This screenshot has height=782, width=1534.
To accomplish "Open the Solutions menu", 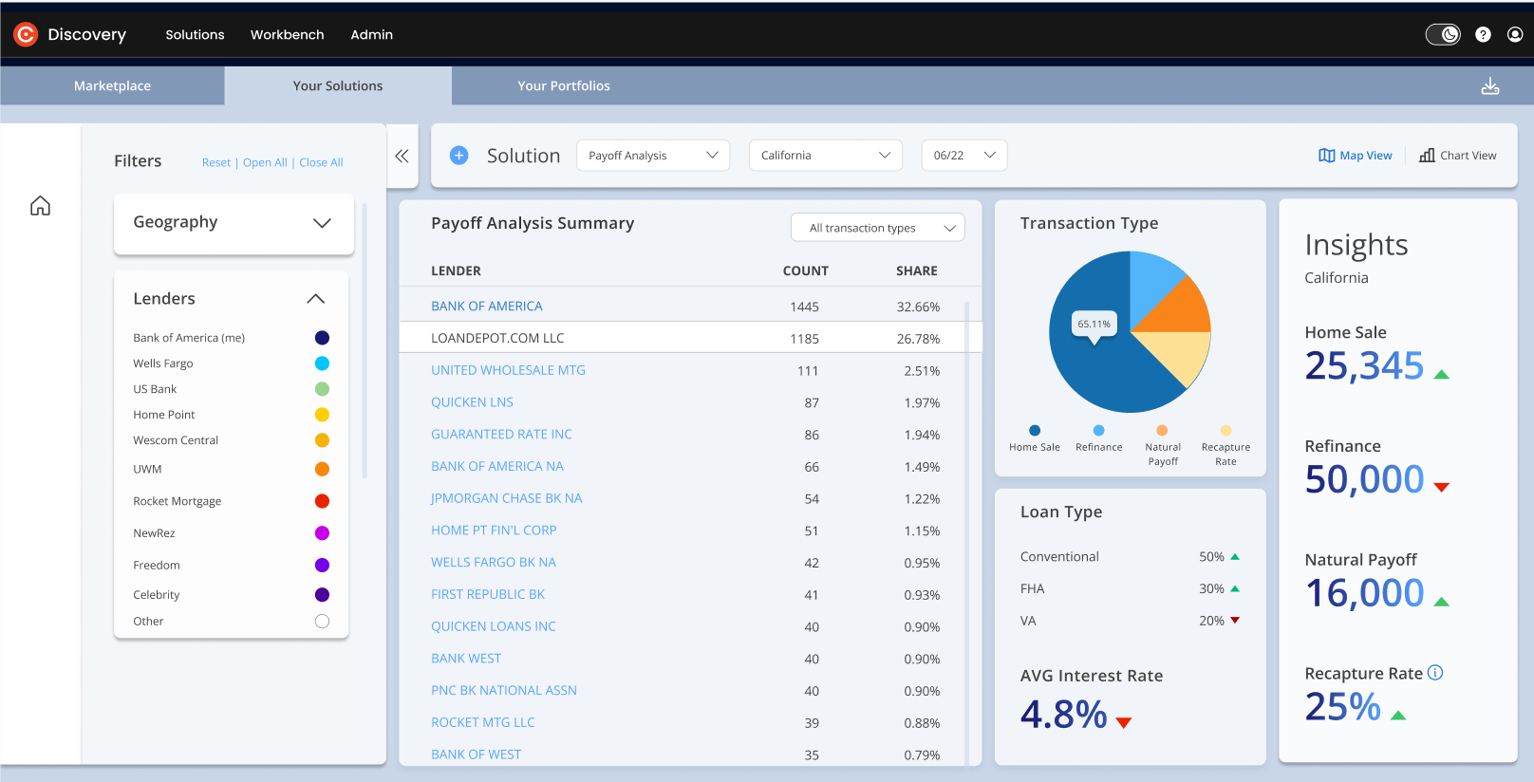I will tap(195, 34).
